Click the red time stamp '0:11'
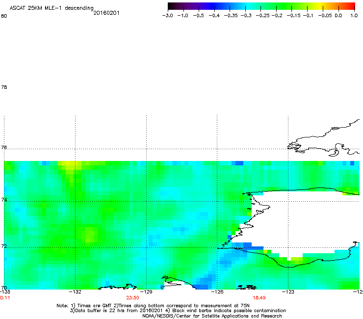This screenshot has height=319, width=363. [x=5, y=298]
